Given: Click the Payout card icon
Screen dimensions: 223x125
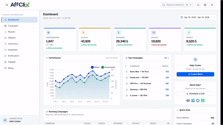Looking at the screenshot, I should click(154, 33).
